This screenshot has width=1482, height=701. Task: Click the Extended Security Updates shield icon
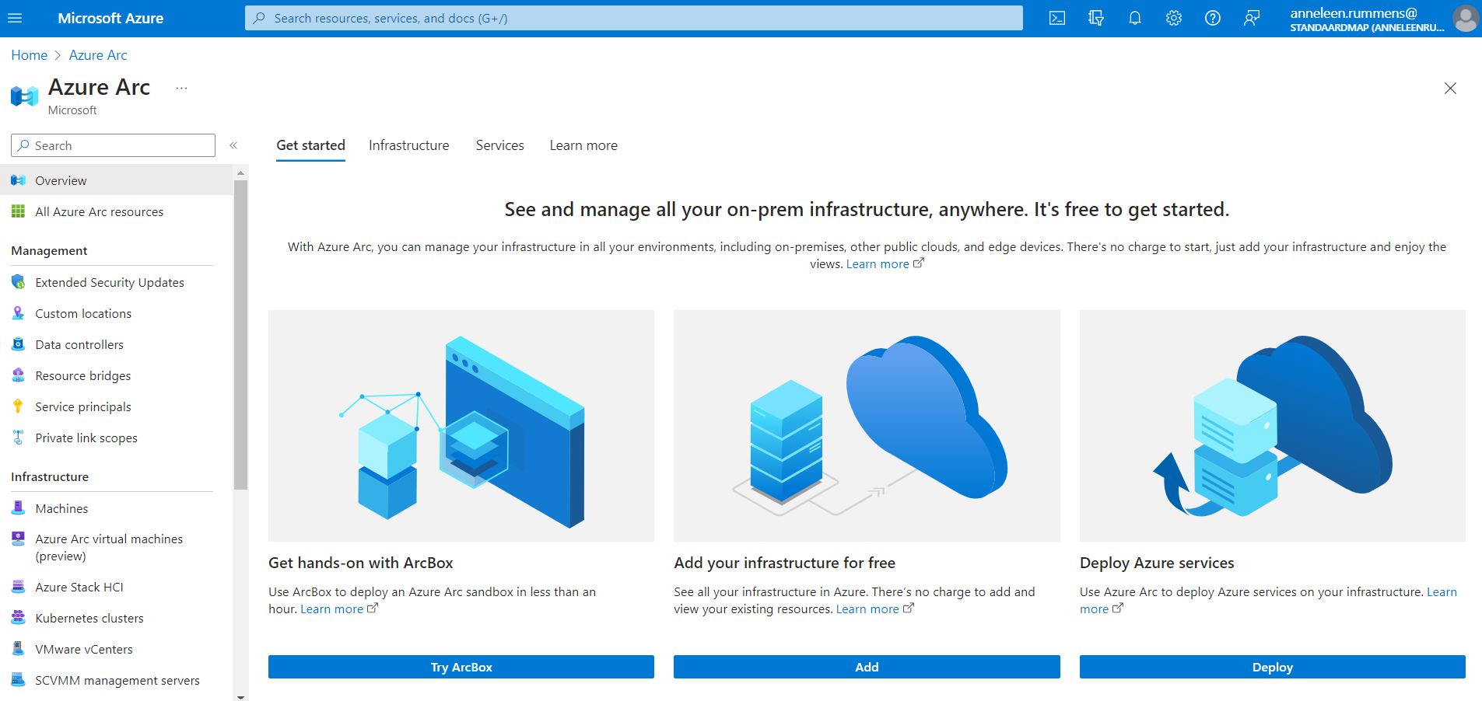click(18, 282)
